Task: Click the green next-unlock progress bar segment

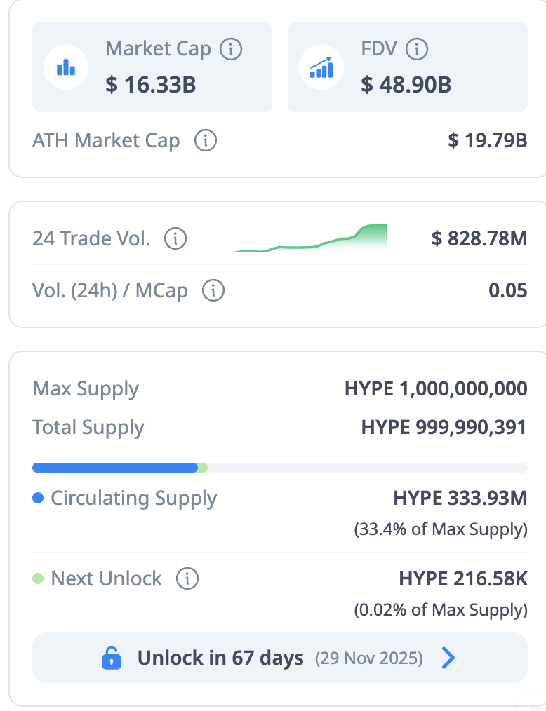Action: 202,468
